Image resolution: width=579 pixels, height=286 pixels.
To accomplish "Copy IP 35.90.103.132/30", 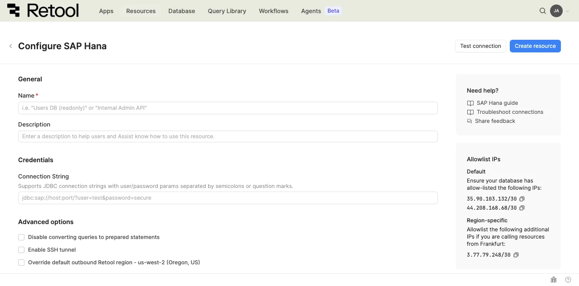I will pyautogui.click(x=522, y=199).
